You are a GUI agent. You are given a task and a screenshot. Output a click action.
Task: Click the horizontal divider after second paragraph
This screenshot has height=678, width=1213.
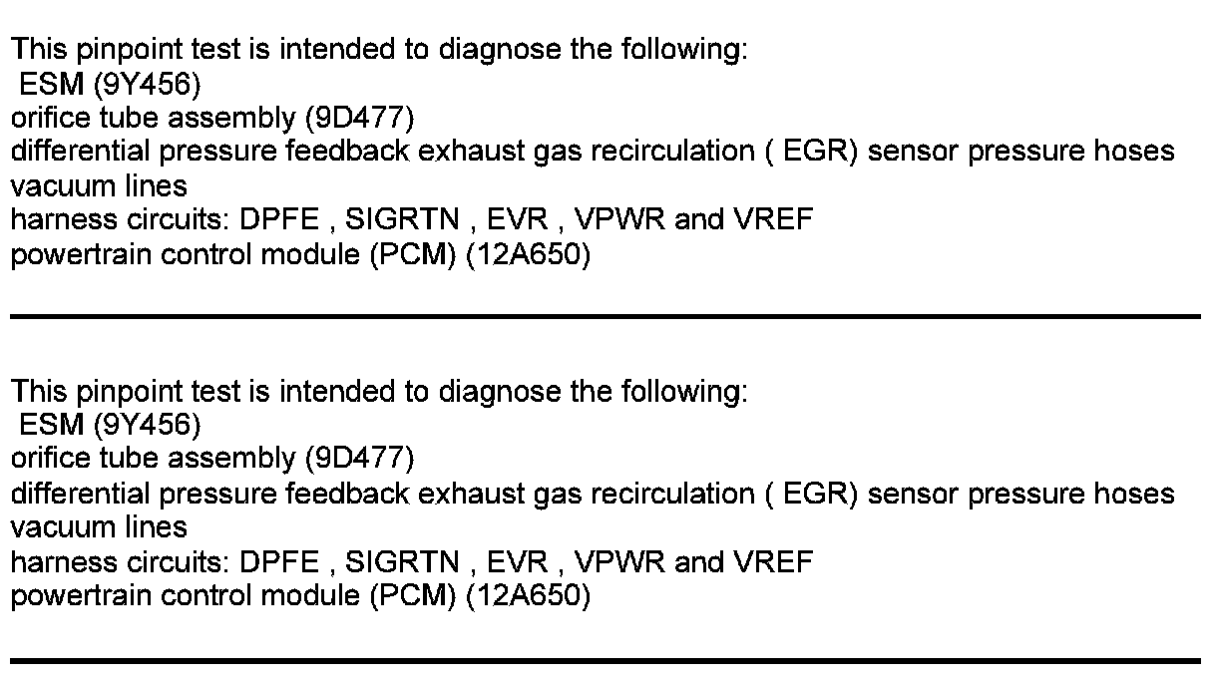[606, 659]
